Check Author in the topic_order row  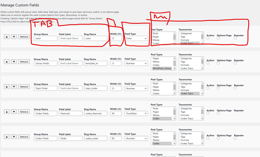(x=208, y=88)
